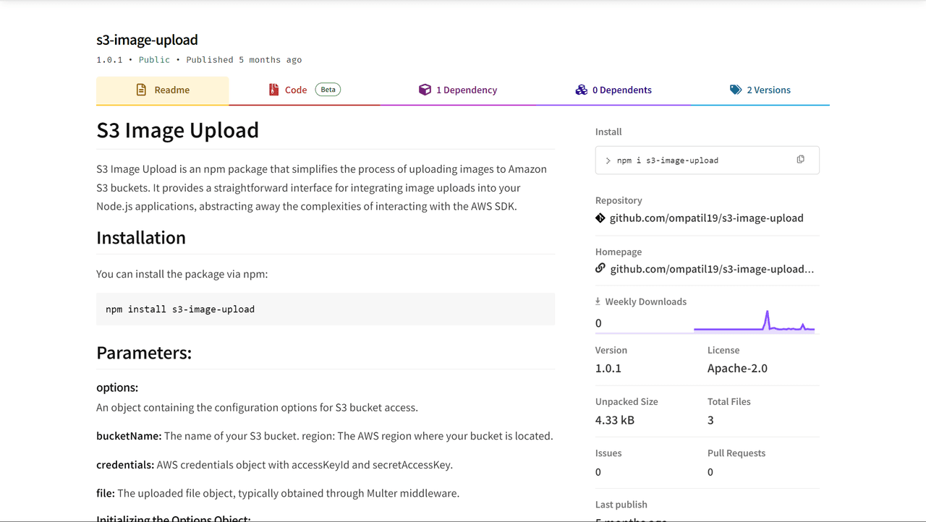
Task: Click the Dependency cube icon
Action: (425, 90)
